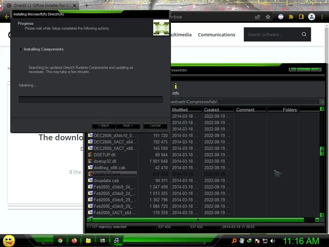The width and height of the screenshot is (329, 247).
Task: Click the 7-Zip scroll left arrow
Action: 89,220
